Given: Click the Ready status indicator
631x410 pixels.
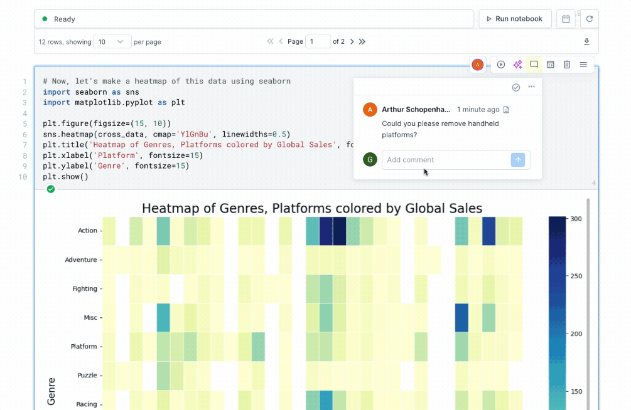Looking at the screenshot, I should click(x=59, y=19).
